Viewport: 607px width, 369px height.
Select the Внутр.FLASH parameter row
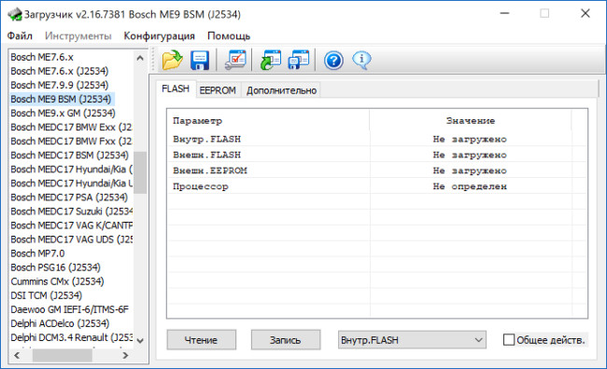tap(377, 139)
